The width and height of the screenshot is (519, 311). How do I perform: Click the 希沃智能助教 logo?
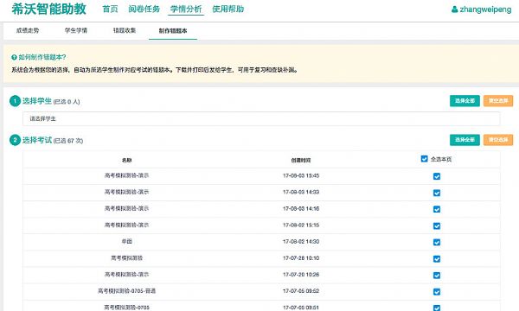49,9
